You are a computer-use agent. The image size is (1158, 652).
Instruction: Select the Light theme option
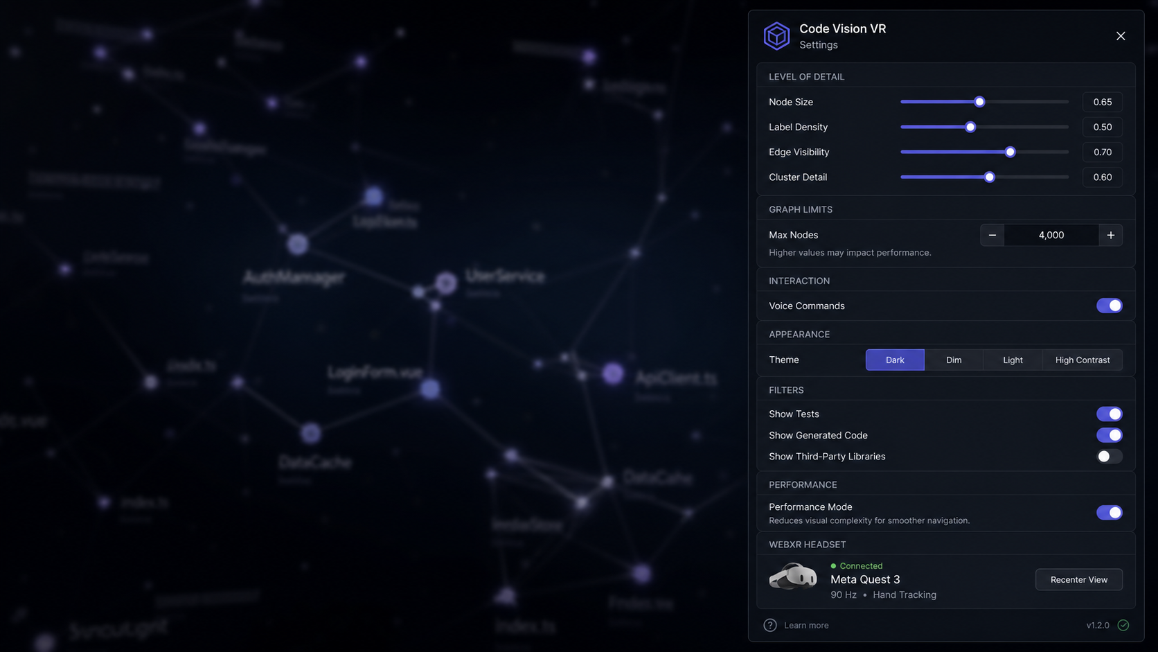(x=1013, y=360)
